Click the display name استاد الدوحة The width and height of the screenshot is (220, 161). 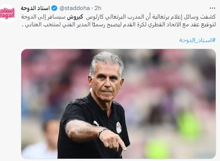35,8
